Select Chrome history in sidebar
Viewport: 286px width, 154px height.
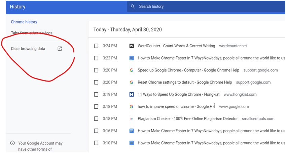(x=24, y=22)
